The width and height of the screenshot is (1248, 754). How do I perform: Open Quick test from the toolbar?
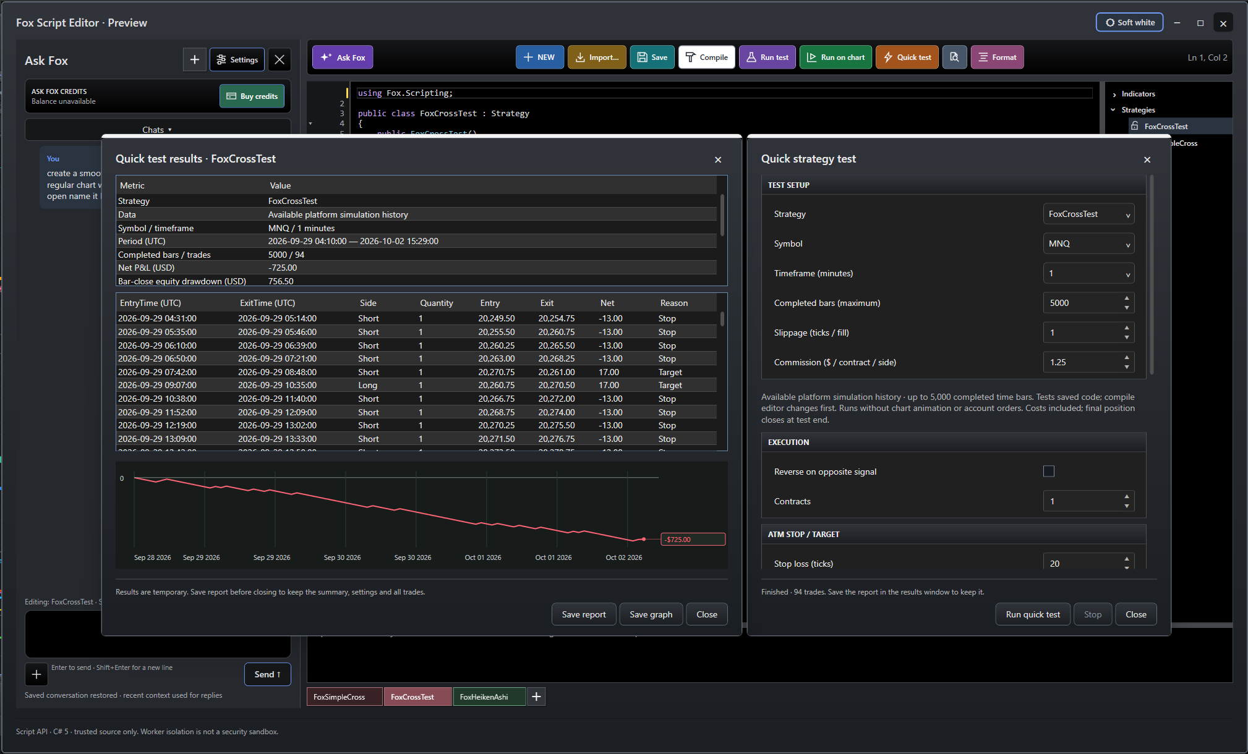907,57
